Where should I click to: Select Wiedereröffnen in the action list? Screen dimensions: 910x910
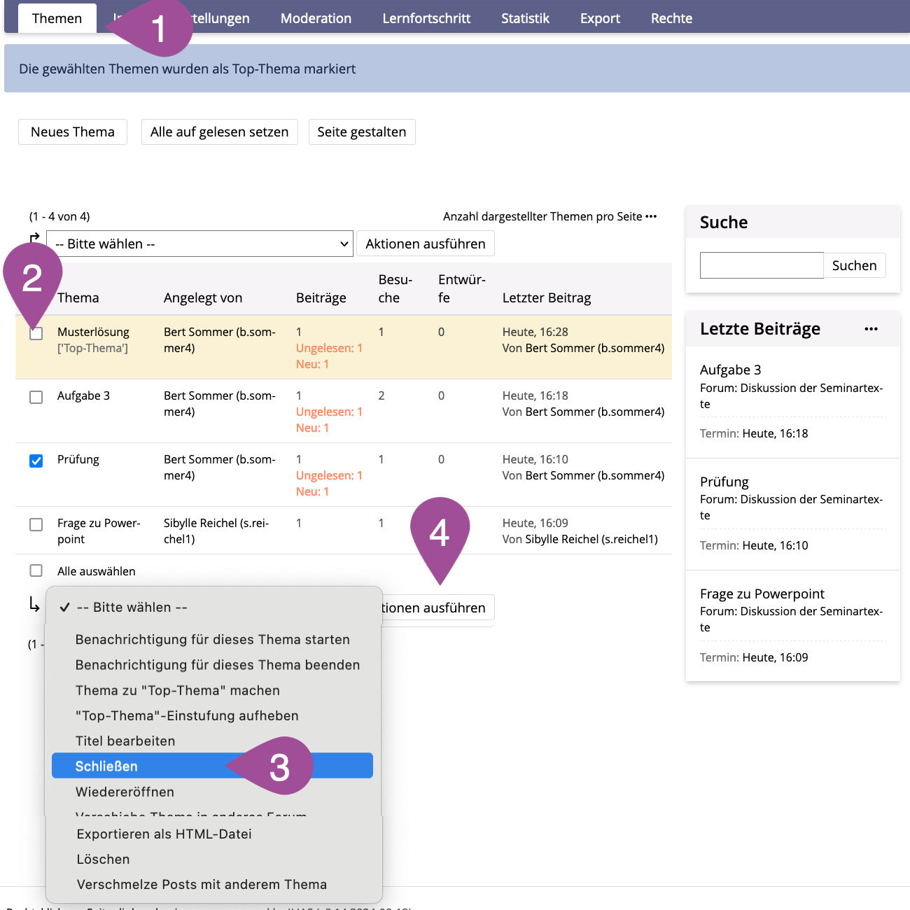coord(125,792)
